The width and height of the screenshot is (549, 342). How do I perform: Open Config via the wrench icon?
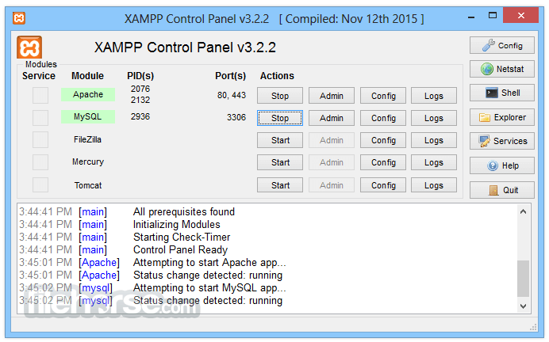(488, 45)
